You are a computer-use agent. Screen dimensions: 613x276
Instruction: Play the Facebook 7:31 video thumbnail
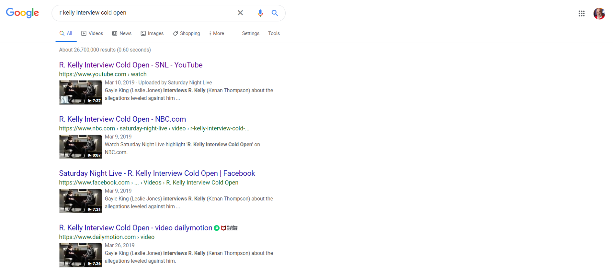(81, 201)
